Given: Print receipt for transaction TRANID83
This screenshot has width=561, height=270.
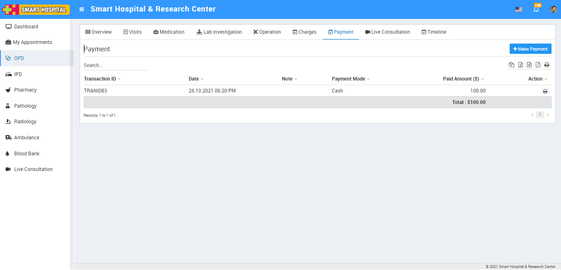Looking at the screenshot, I should point(545,91).
